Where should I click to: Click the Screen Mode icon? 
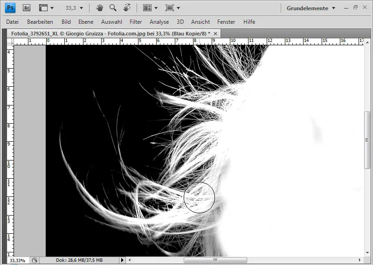pyautogui.click(x=170, y=8)
